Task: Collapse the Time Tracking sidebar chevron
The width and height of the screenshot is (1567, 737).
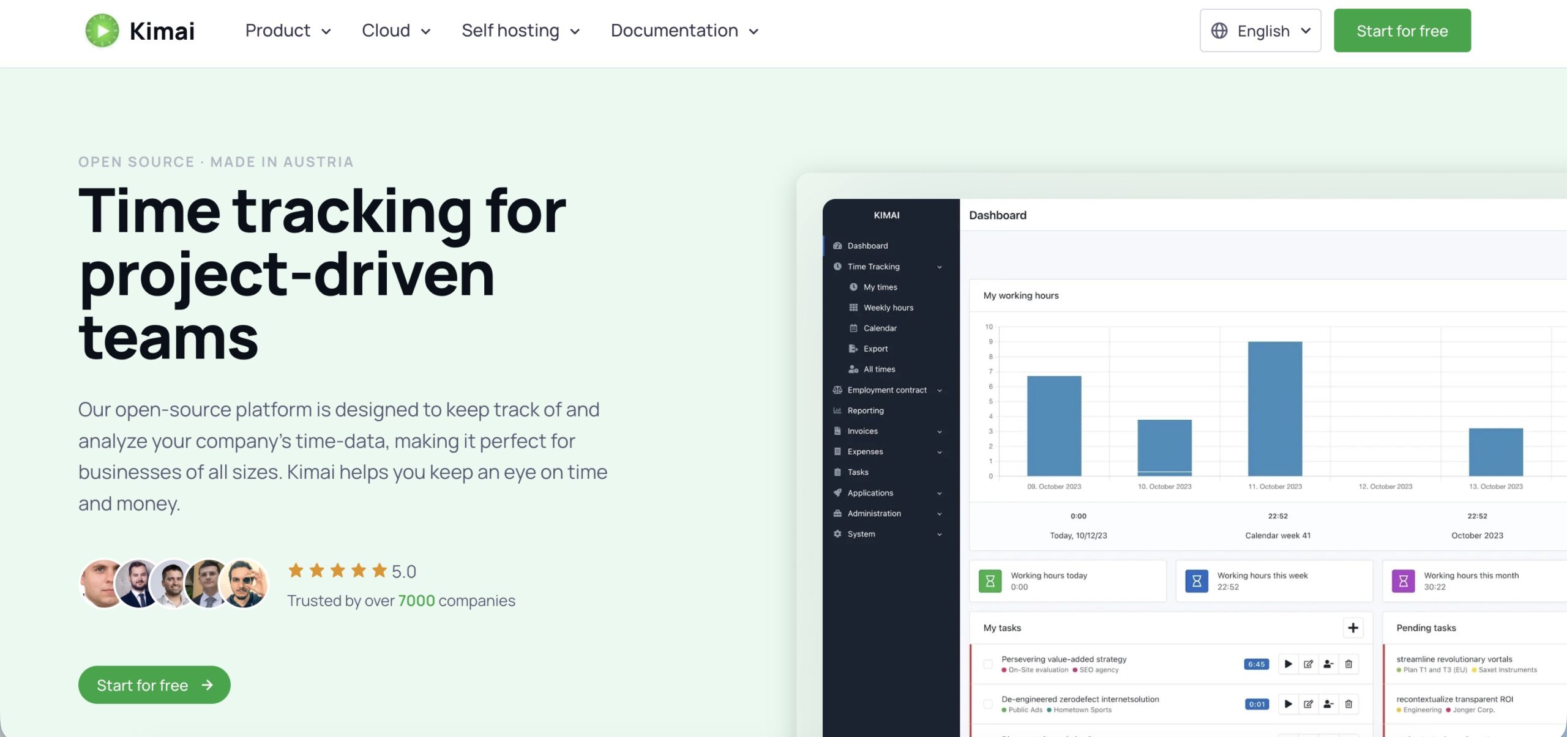Action: [x=940, y=267]
